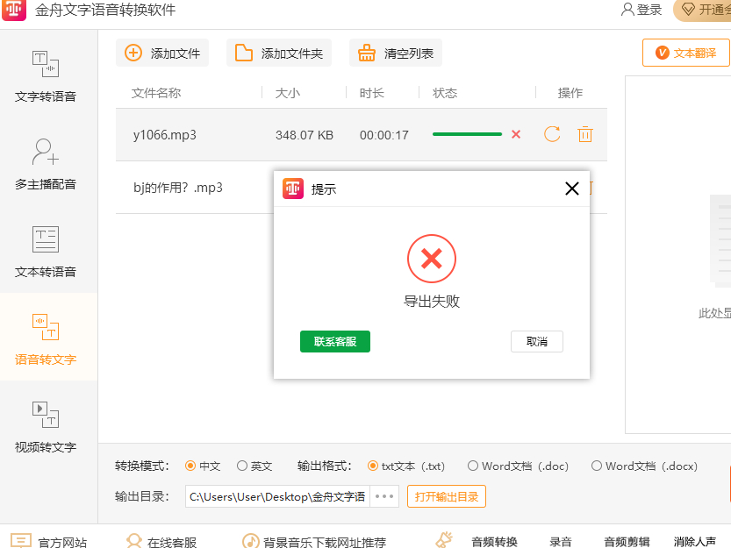This screenshot has width=731, height=548.
Task: Clear the list with 清空列表
Action: 395,53
